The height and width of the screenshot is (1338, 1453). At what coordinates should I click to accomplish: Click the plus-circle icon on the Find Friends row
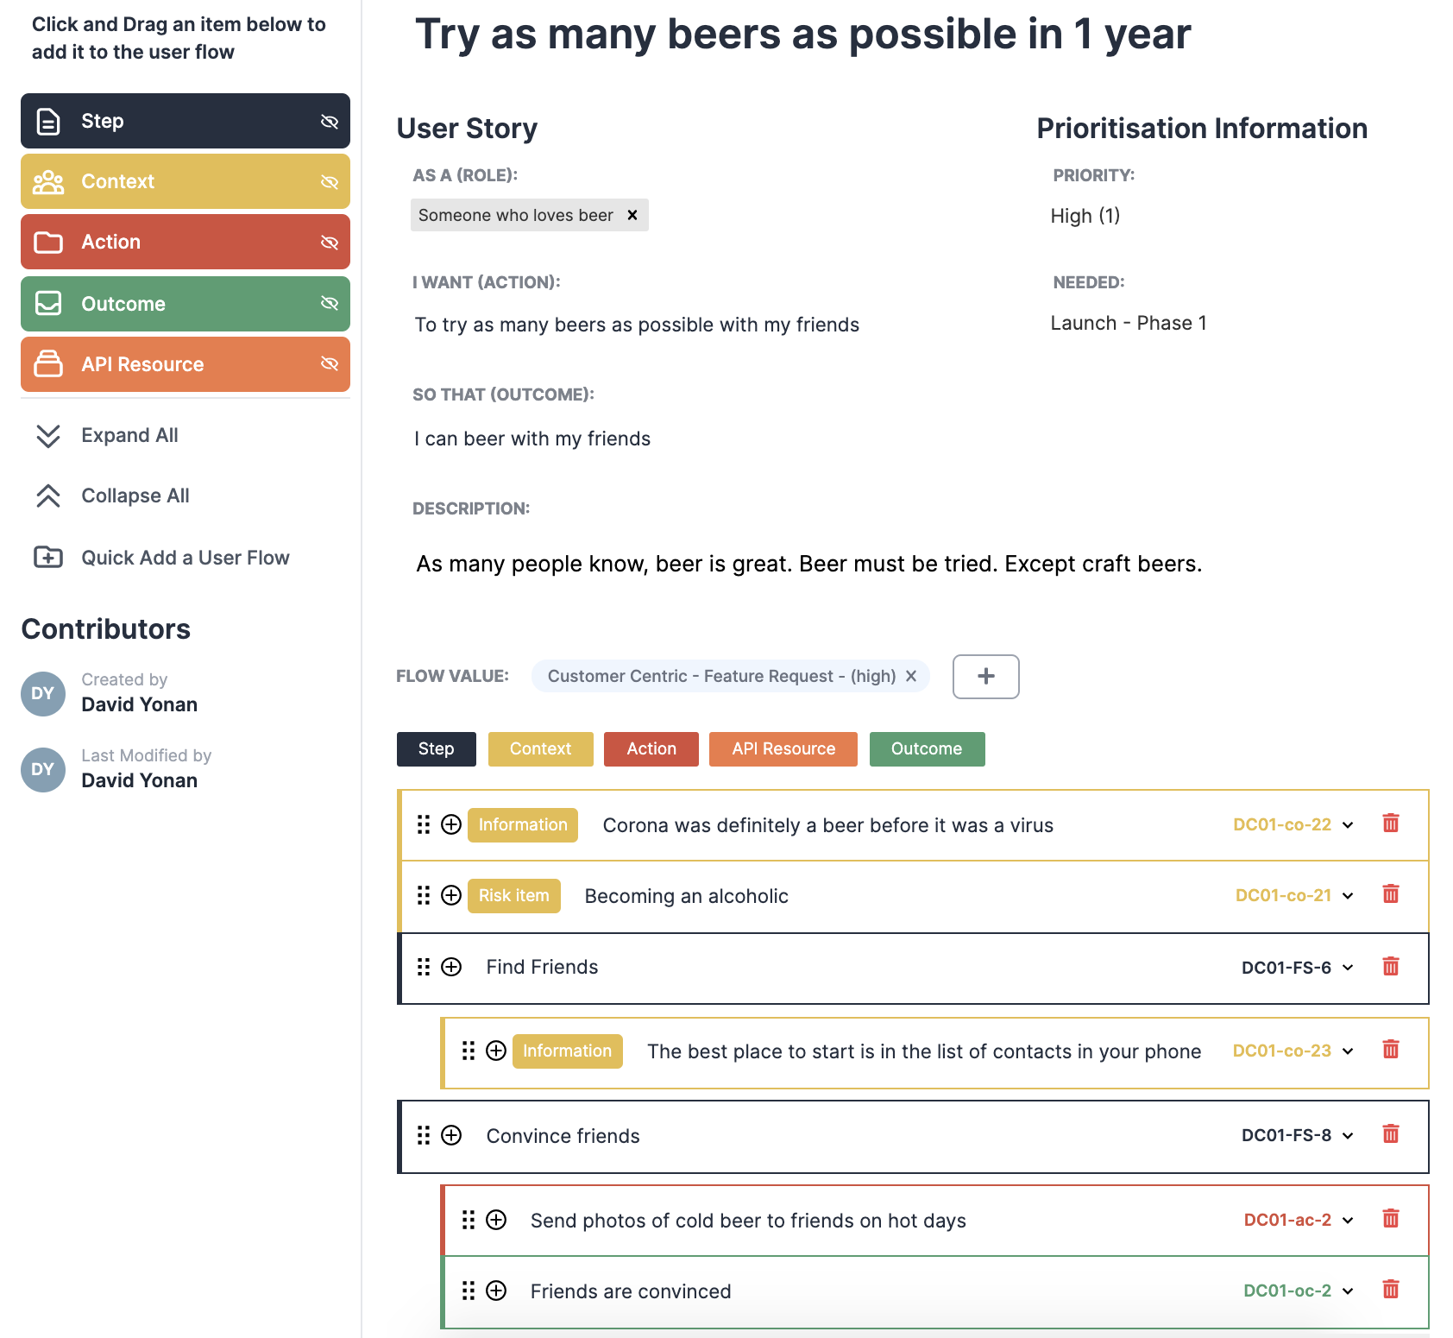tap(450, 967)
